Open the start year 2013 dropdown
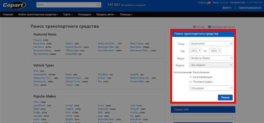 point(195,51)
